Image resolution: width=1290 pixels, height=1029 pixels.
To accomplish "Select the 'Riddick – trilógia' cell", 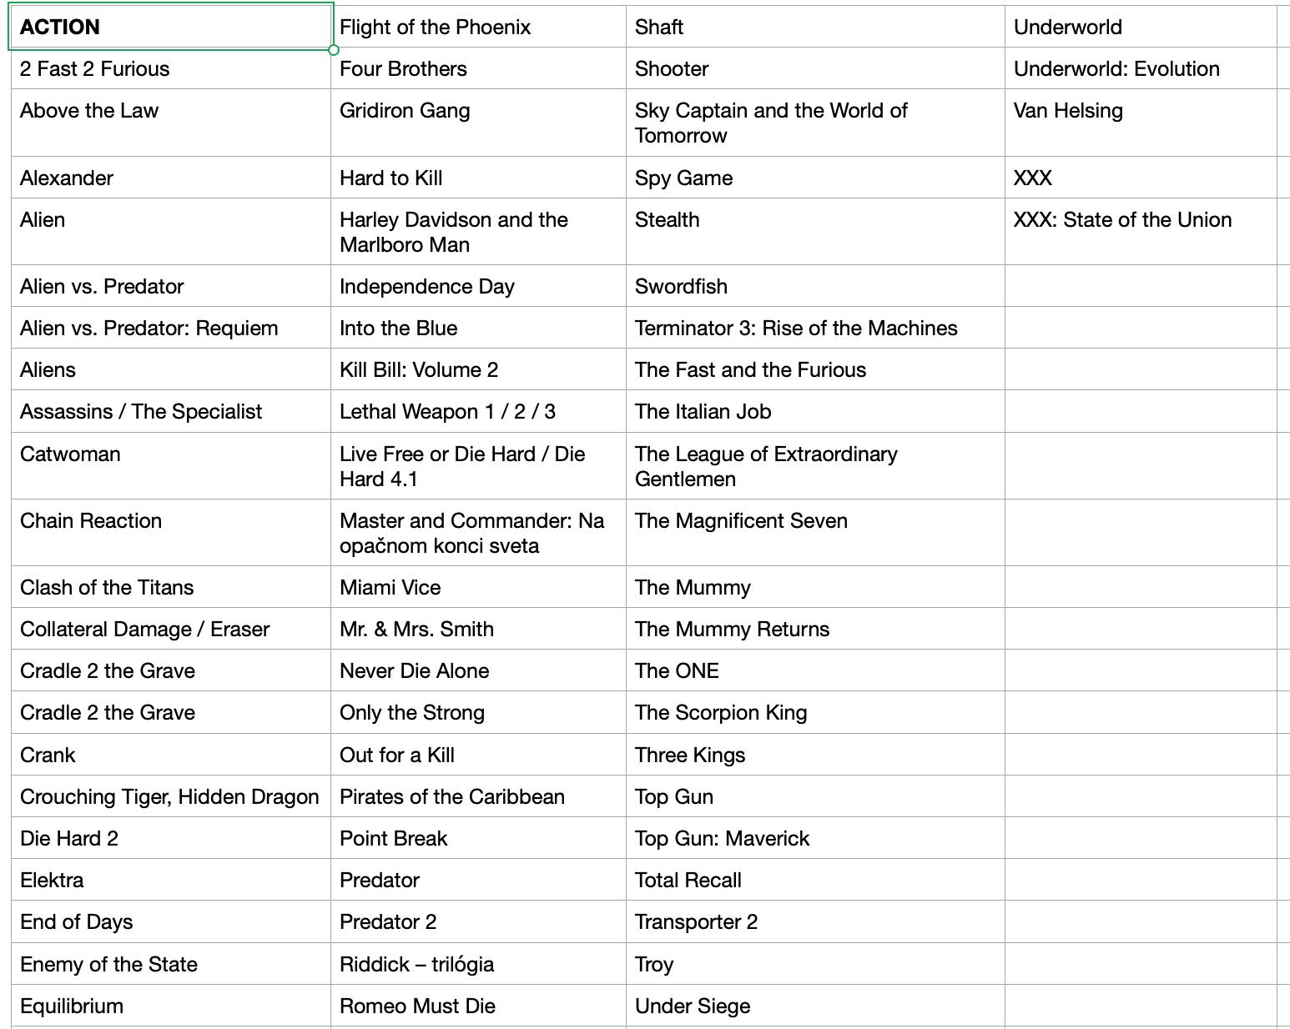I will (477, 964).
